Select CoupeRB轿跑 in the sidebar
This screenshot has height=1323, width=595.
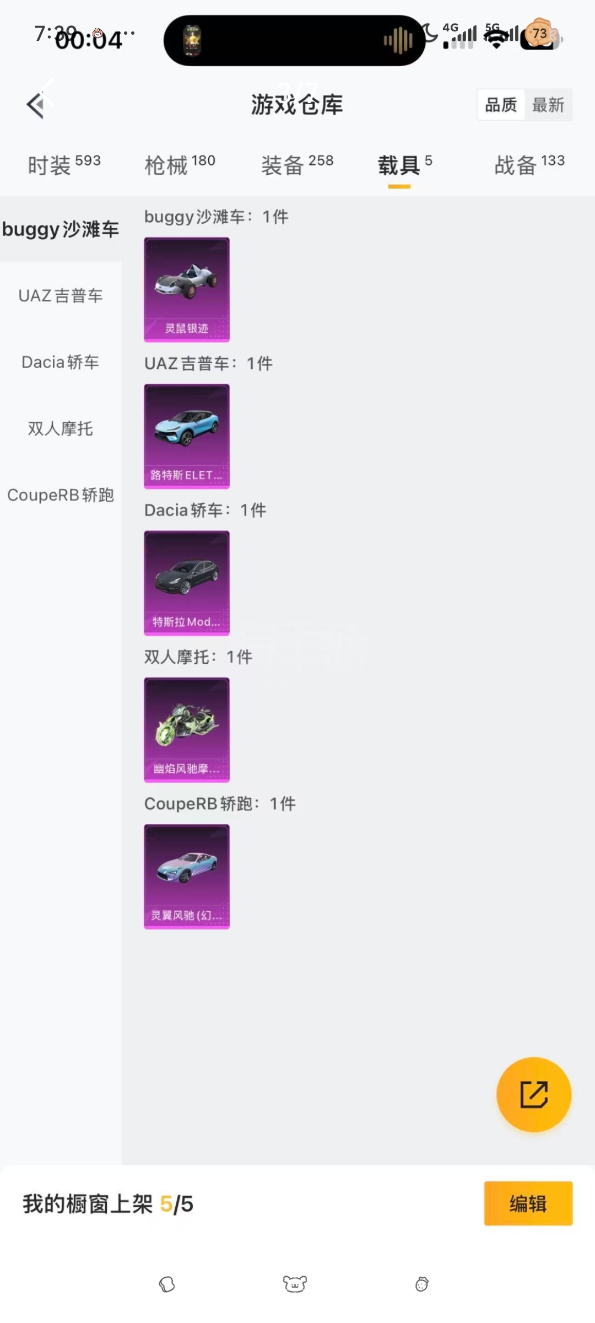click(x=61, y=495)
